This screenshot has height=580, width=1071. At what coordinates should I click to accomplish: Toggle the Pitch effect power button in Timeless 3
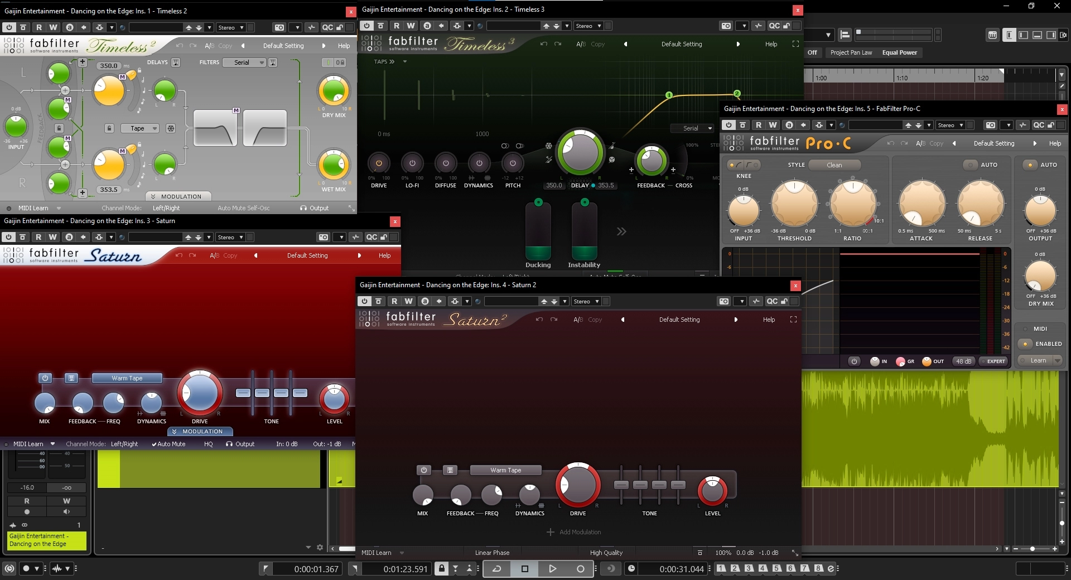click(x=513, y=163)
